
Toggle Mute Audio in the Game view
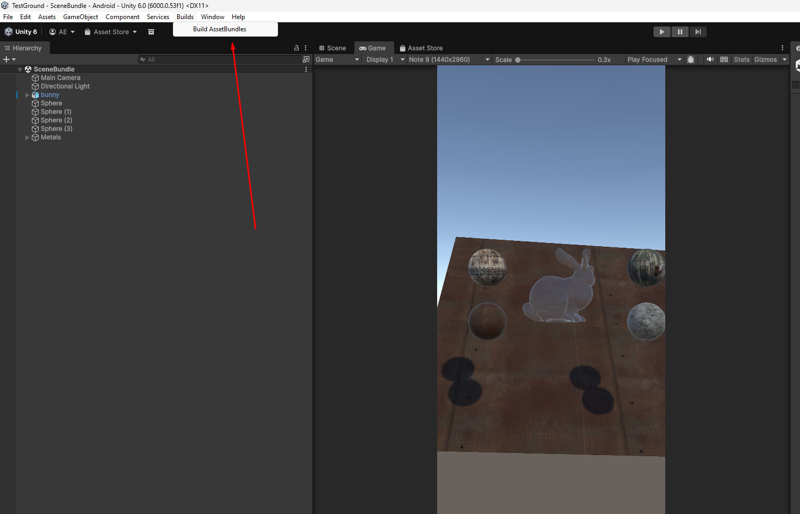[x=710, y=59]
